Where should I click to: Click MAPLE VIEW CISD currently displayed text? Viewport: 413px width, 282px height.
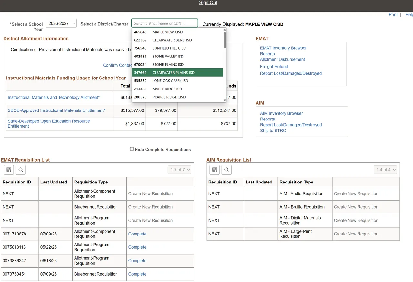264,24
